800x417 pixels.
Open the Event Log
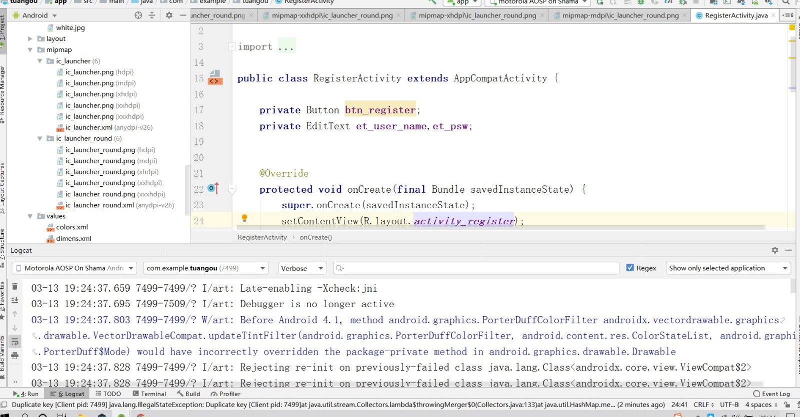[771, 394]
